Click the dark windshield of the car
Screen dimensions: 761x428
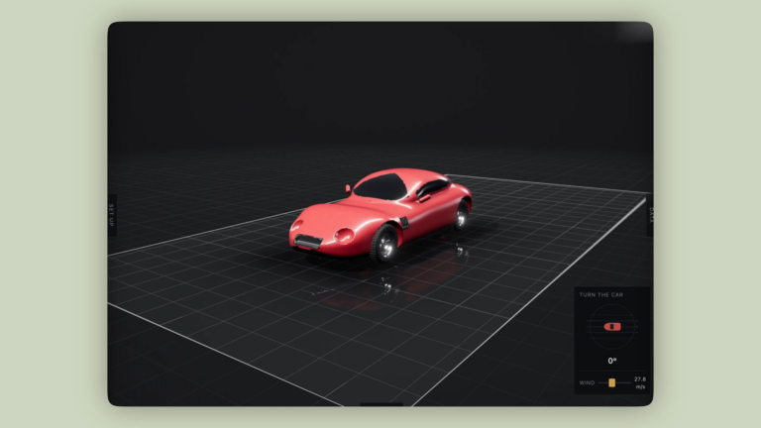tap(381, 187)
